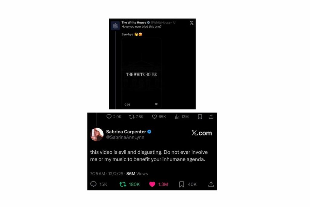
Task: Click the repost icon showing 7.8K
Action: tap(132, 117)
